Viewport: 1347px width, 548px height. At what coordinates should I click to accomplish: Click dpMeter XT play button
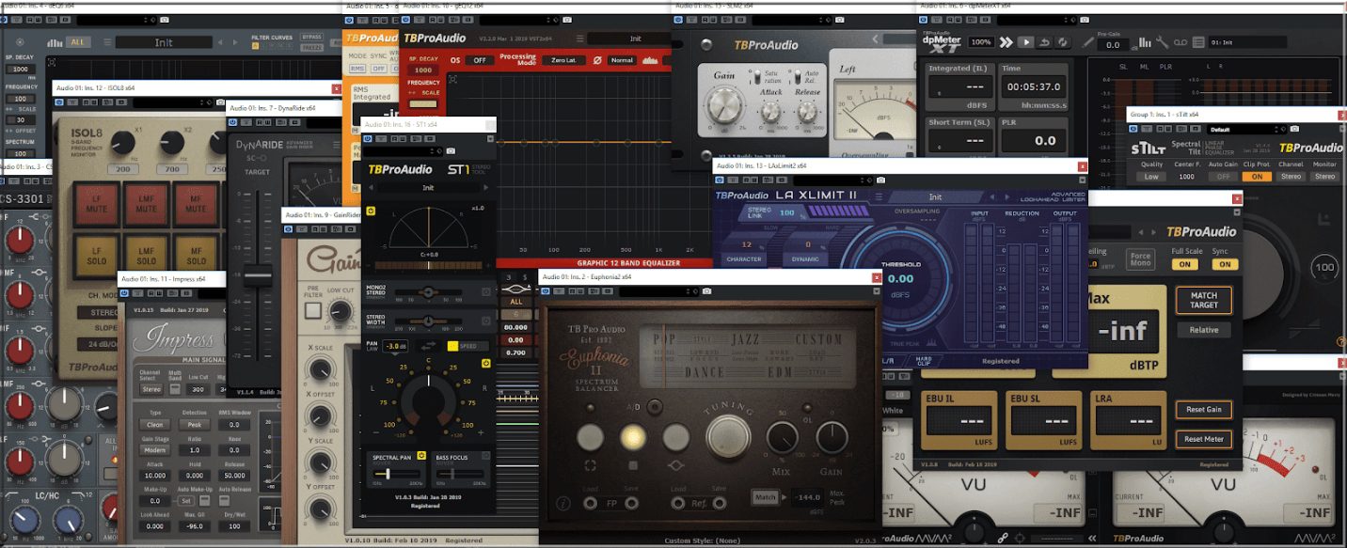1026,42
